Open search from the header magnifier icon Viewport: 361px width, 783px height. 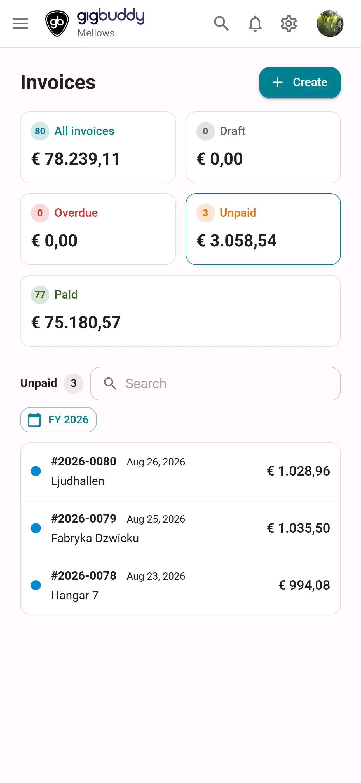tap(221, 24)
